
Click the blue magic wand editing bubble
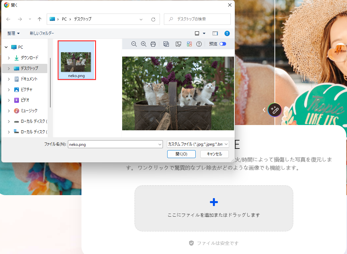275,110
